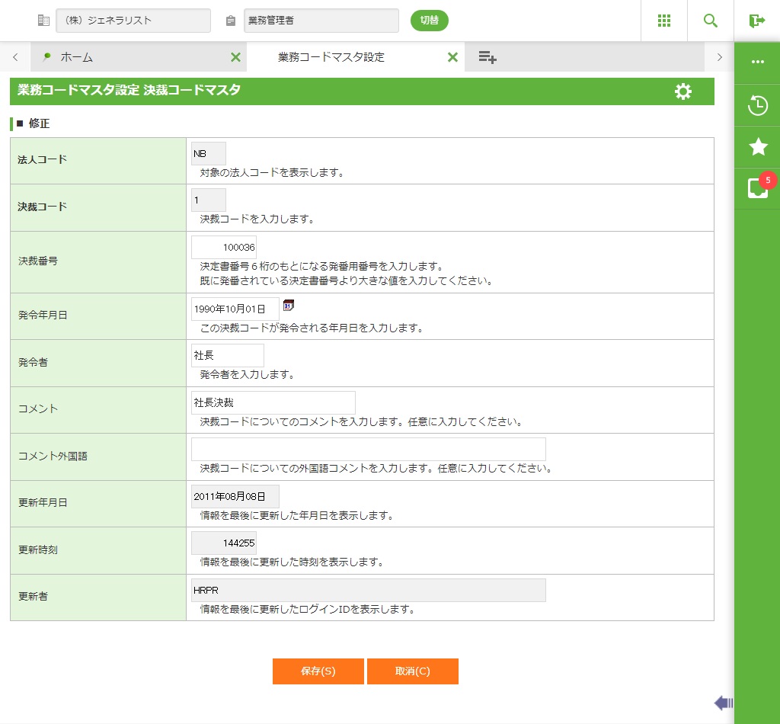Click the コメント外国語 text field
Image resolution: width=780 pixels, height=724 pixels.
click(368, 449)
